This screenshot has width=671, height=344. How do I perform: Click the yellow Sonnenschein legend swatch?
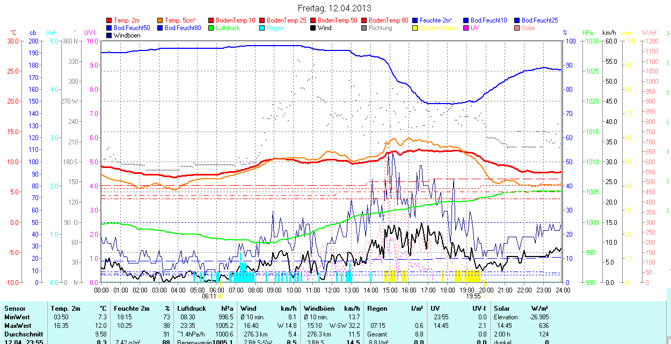(415, 28)
